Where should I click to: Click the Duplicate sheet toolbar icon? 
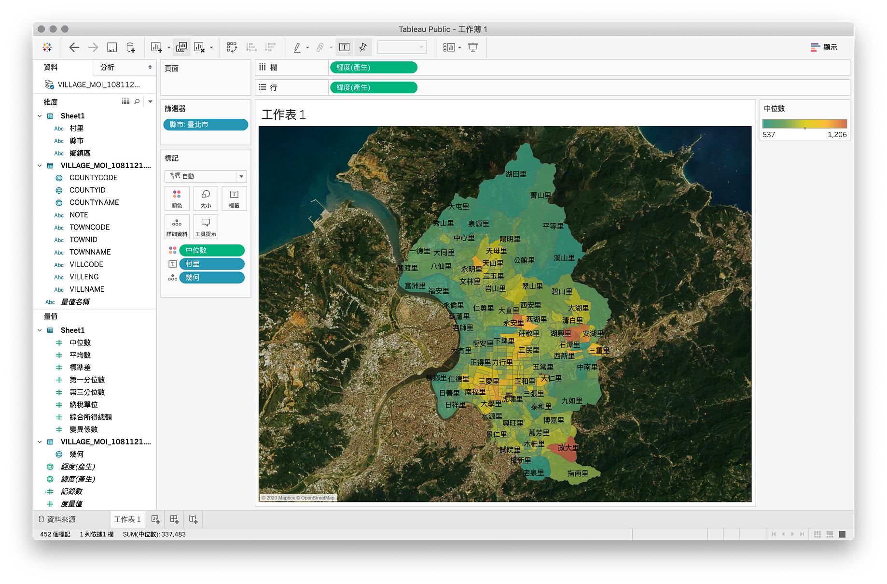click(181, 47)
